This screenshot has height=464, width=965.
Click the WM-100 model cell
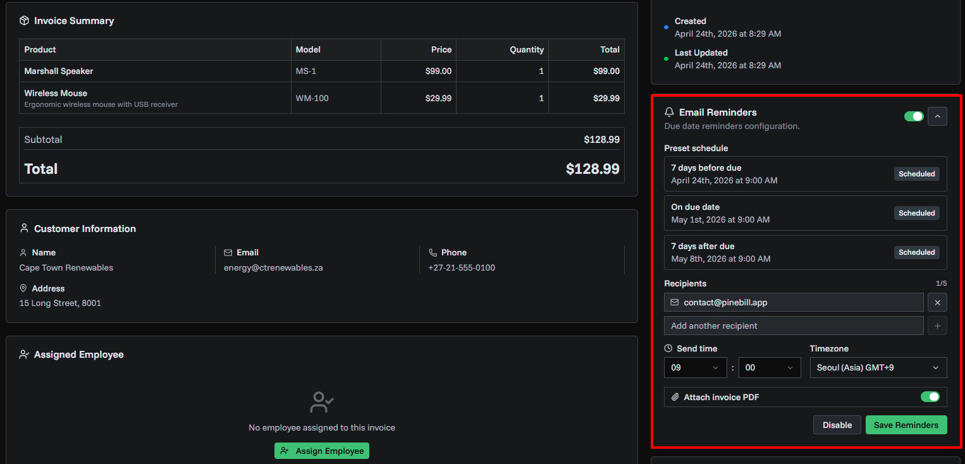coord(336,98)
